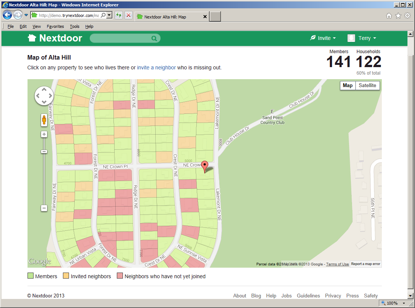Viewport: 415px width, 308px height.
Task: Click Terry's avatar icon
Action: click(x=351, y=38)
